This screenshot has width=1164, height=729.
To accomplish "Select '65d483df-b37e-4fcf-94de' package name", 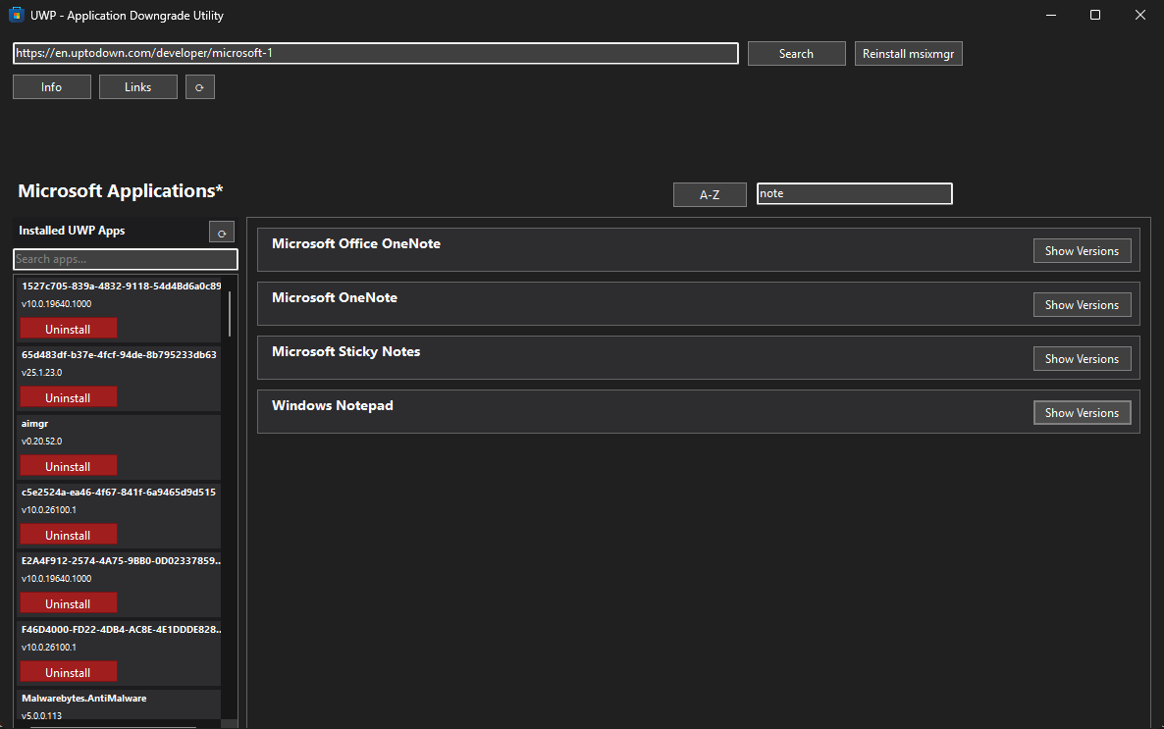I will 119,355.
